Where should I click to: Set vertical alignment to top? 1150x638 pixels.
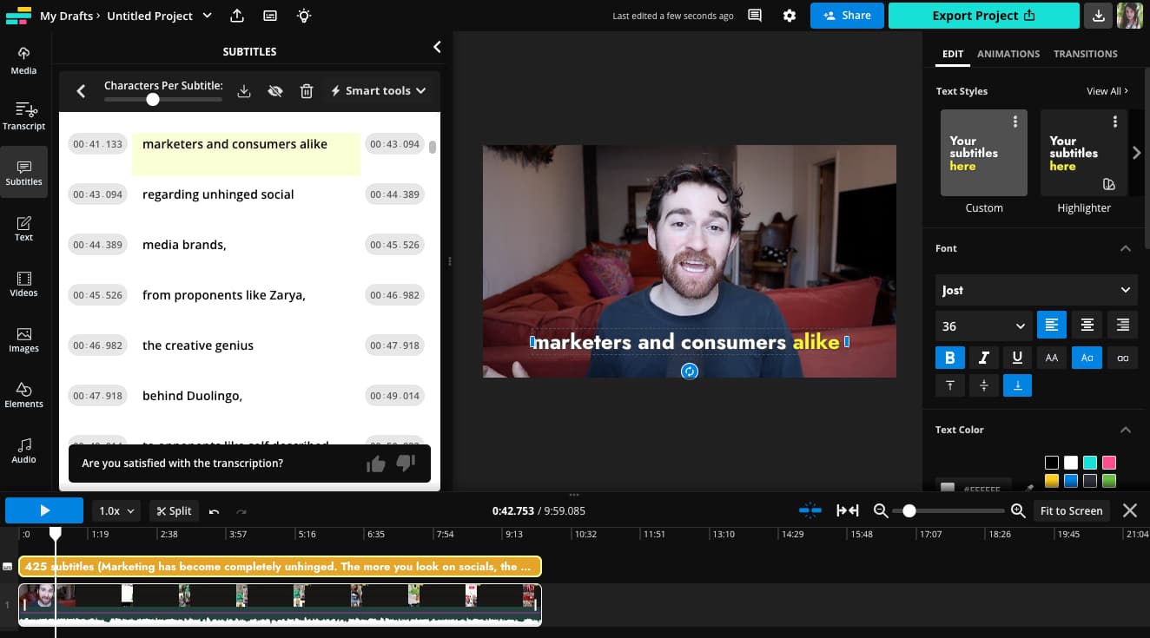coord(949,385)
